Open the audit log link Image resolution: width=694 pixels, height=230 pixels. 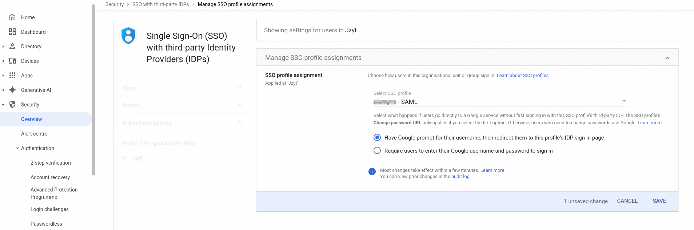point(460,177)
